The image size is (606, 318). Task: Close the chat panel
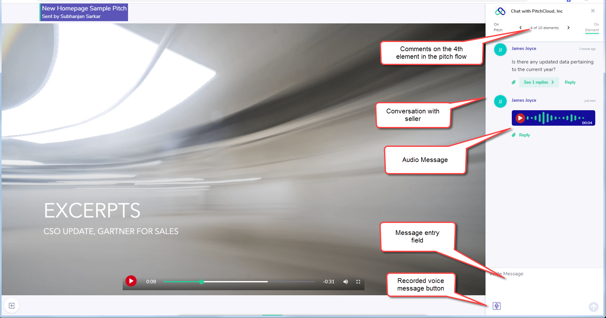click(593, 11)
